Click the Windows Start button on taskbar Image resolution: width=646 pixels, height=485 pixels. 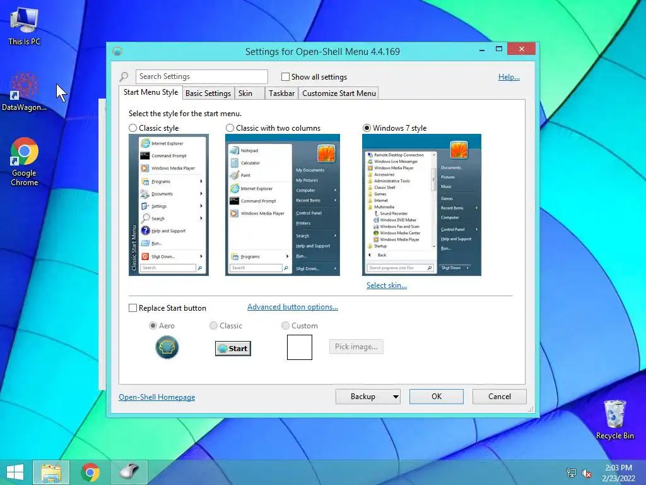15,472
